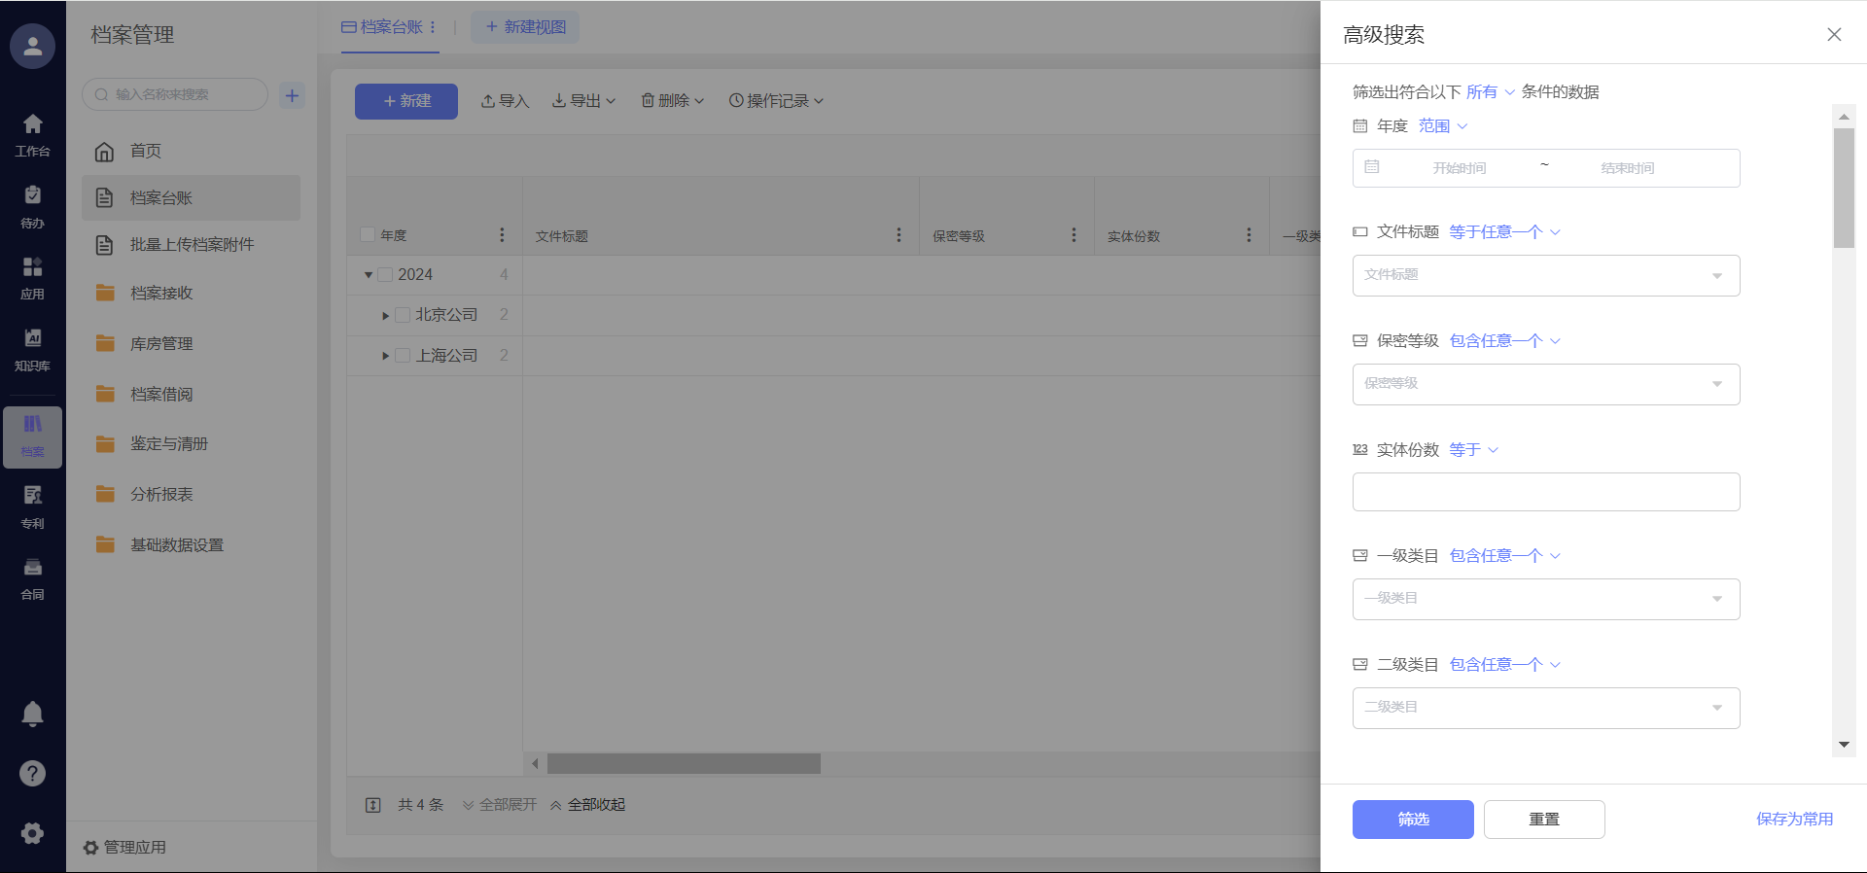The width and height of the screenshot is (1867, 873).
Task: Go to 工作台 home icon
Action: tap(32, 134)
